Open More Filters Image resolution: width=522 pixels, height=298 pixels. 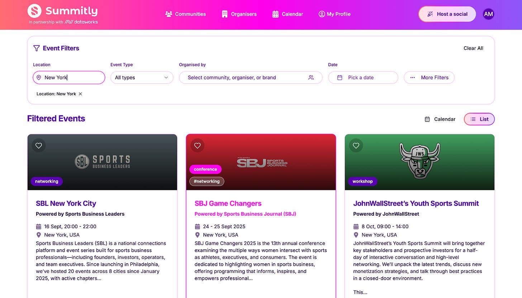pyautogui.click(x=429, y=77)
